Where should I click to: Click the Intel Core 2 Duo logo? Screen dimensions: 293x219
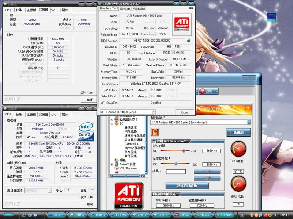[x=86, y=131]
